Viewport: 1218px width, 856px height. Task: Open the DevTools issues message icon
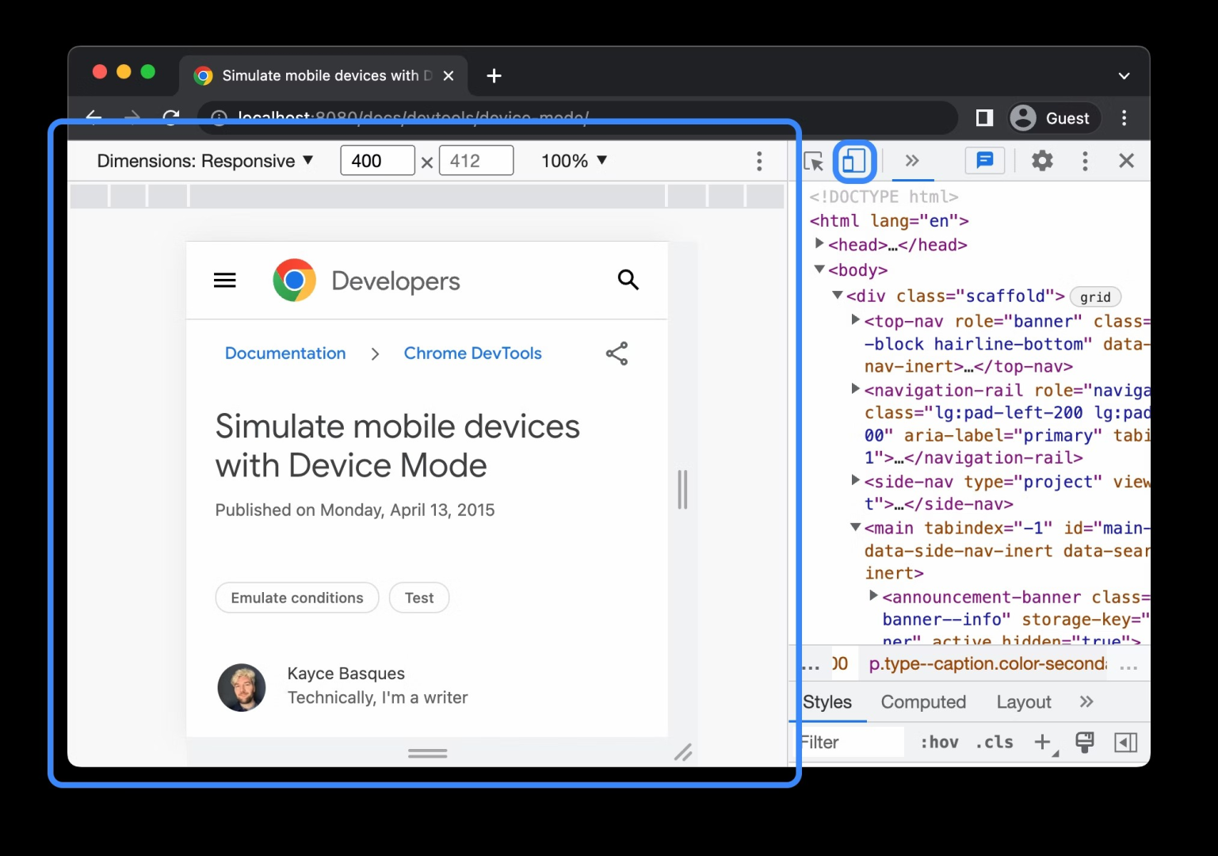click(985, 161)
